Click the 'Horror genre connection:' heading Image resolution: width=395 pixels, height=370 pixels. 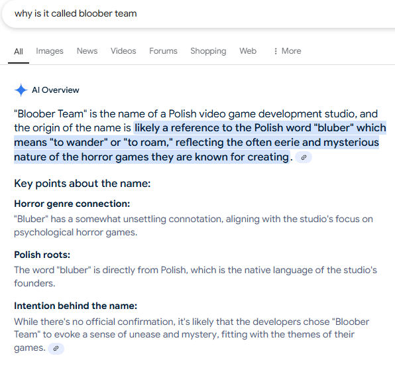click(72, 204)
